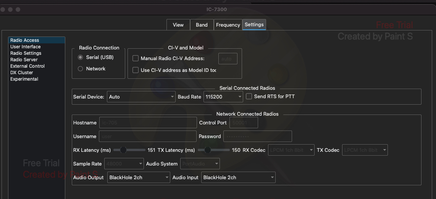The height and width of the screenshot is (199, 436).
Task: Switch to the Band tab
Action: [x=202, y=25]
